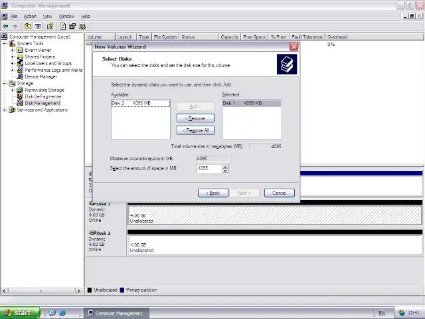Click the last toolbar icon in the row
Image resolution: width=425 pixels, height=319 pixels.
coord(82,27)
